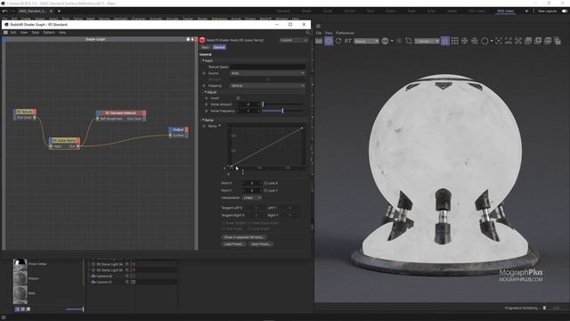Toggle the Source animation dot

[204, 73]
